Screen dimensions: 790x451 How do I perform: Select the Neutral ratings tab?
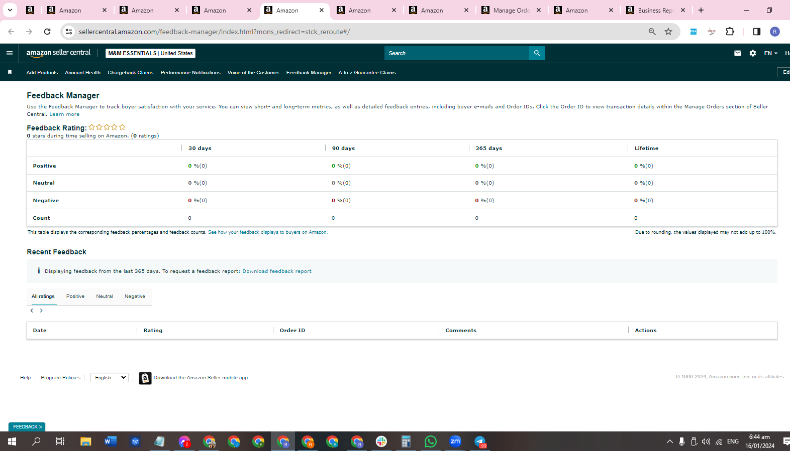click(x=105, y=296)
